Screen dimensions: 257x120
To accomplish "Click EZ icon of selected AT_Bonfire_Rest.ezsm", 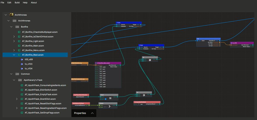I will coord(19,55).
